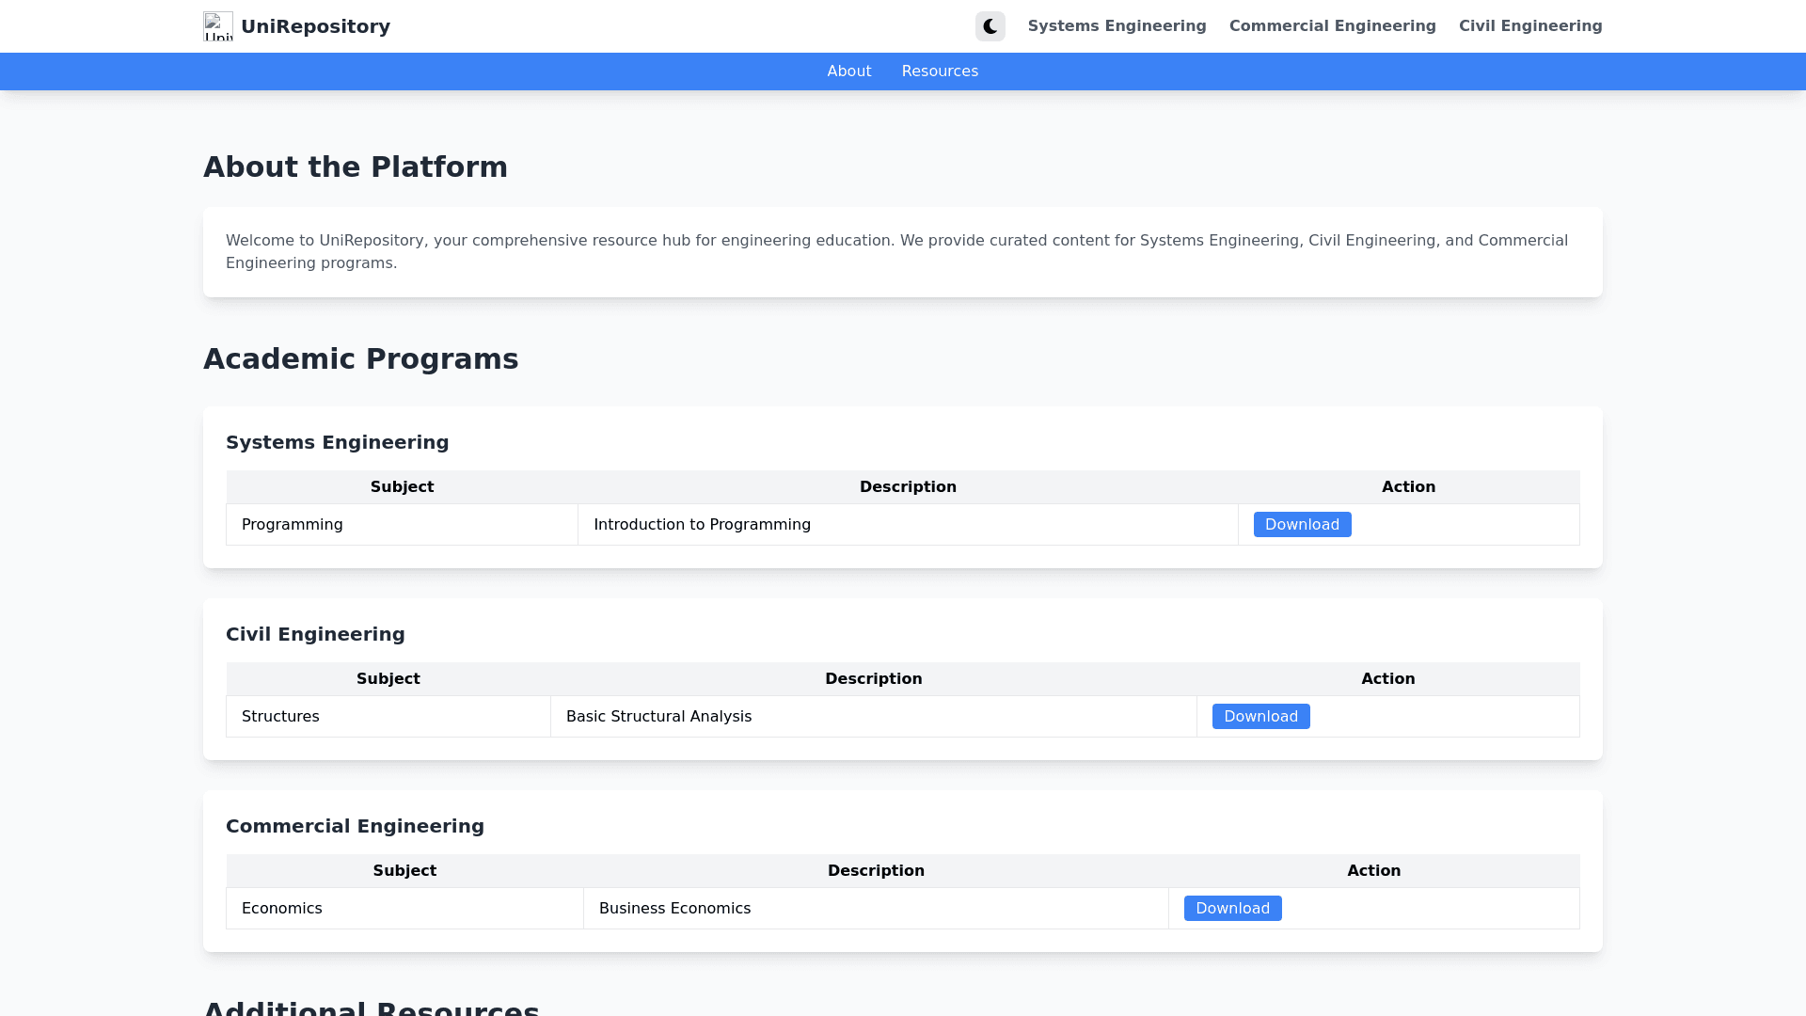Open Systems Engineering in top navigation
Screen dimensions: 1806x1016
click(x=1117, y=26)
